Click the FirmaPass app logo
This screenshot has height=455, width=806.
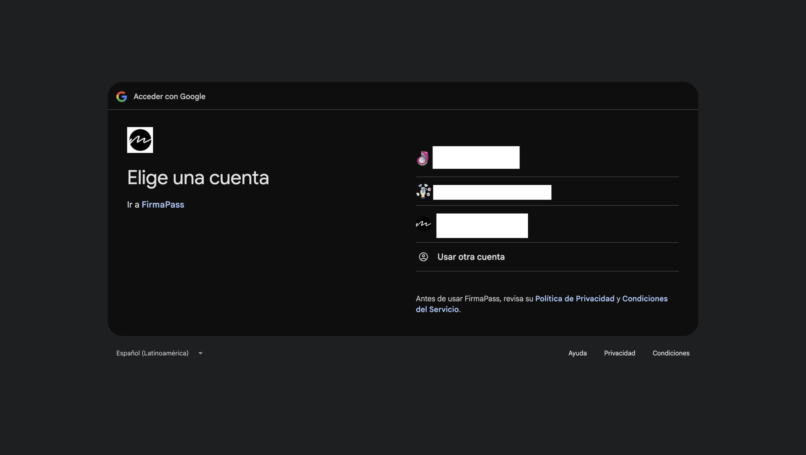140,140
